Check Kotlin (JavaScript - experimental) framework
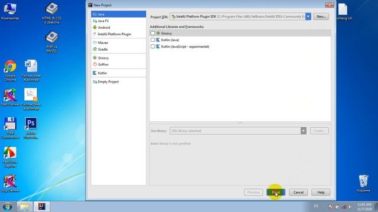This screenshot has width=378, height=212. pyautogui.click(x=152, y=47)
